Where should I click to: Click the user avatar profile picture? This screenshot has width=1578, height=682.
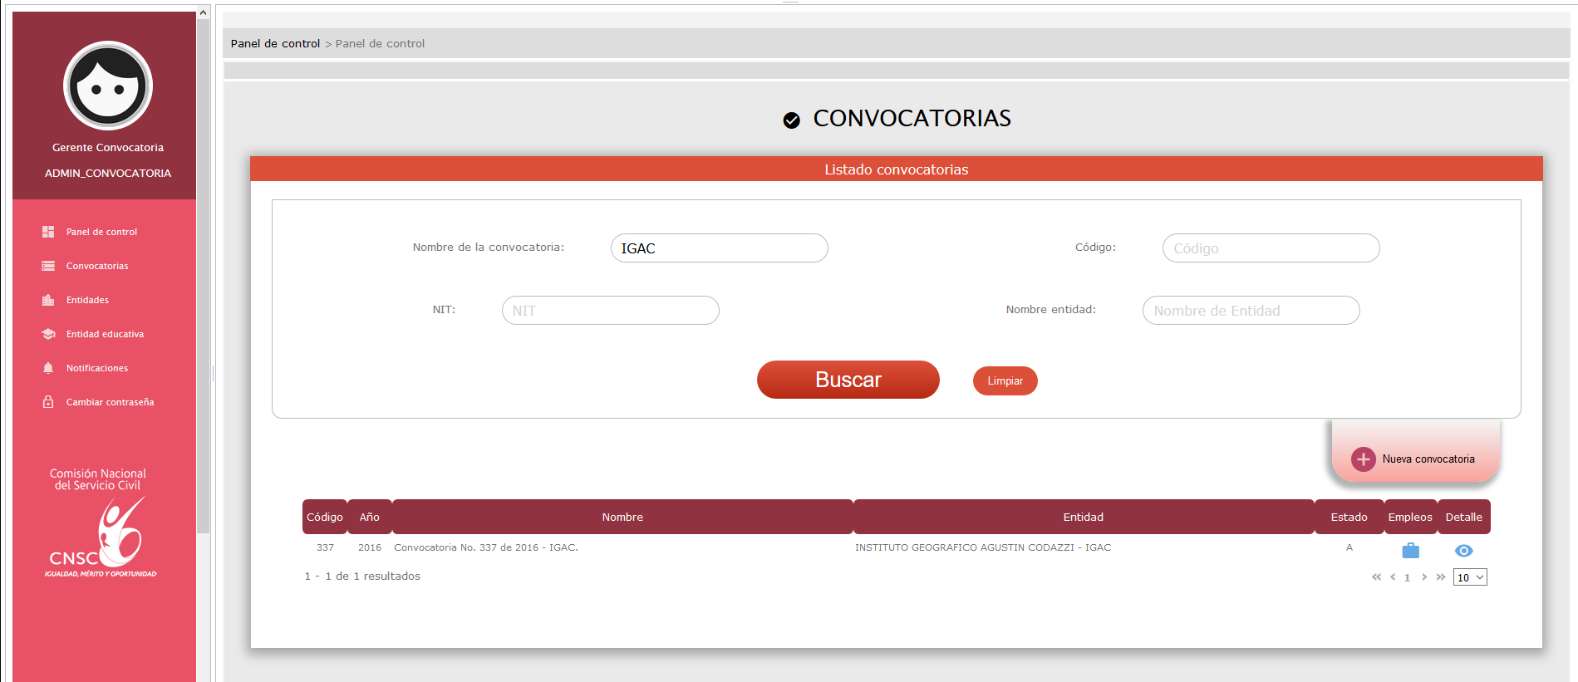pyautogui.click(x=108, y=86)
